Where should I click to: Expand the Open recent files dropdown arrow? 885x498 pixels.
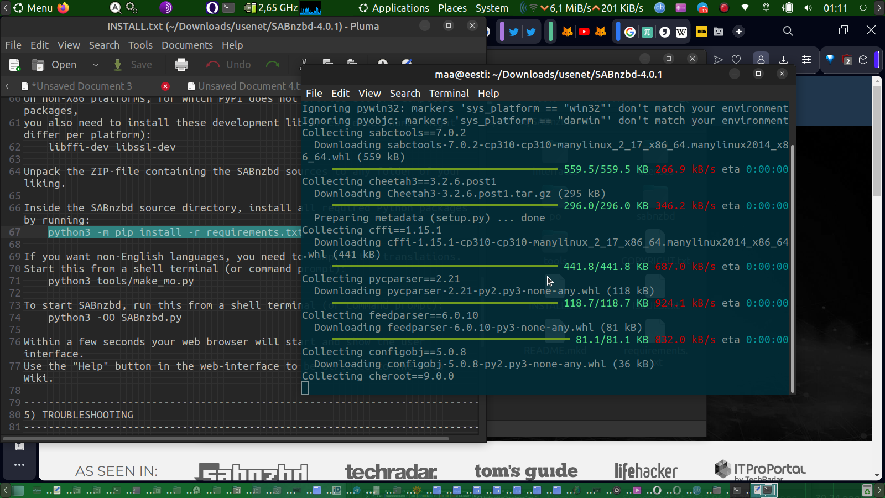pos(95,65)
